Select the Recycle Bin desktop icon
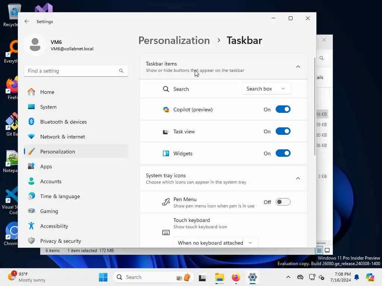This screenshot has width=382, height=286. coord(11,15)
